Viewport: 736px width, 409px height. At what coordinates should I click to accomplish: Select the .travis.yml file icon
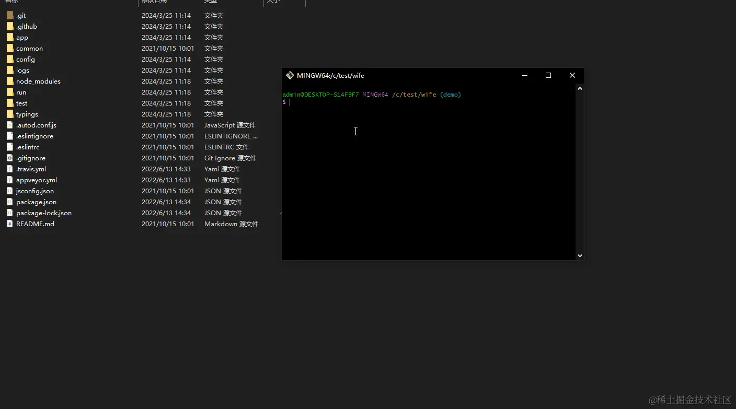(x=10, y=169)
